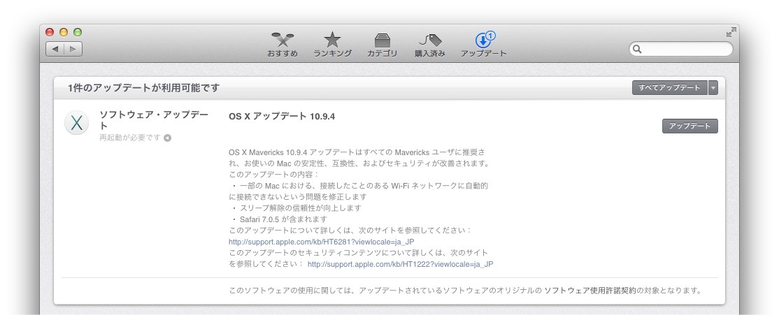Click the search field
Viewport: 779px width, 315px height.
pyautogui.click(x=680, y=49)
